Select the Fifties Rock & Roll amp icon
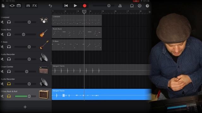This screenshot has height=113, width=202. point(44,94)
